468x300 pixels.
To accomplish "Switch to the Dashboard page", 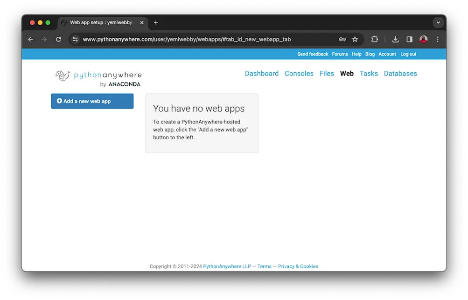I will 261,73.
